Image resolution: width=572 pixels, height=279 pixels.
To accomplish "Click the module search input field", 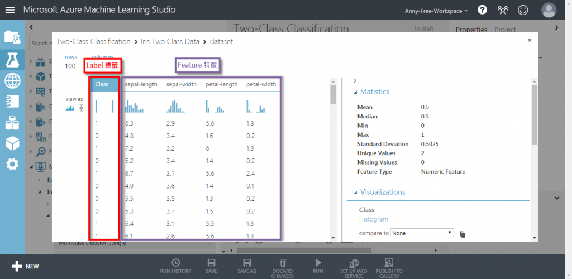I will pos(40,43).
